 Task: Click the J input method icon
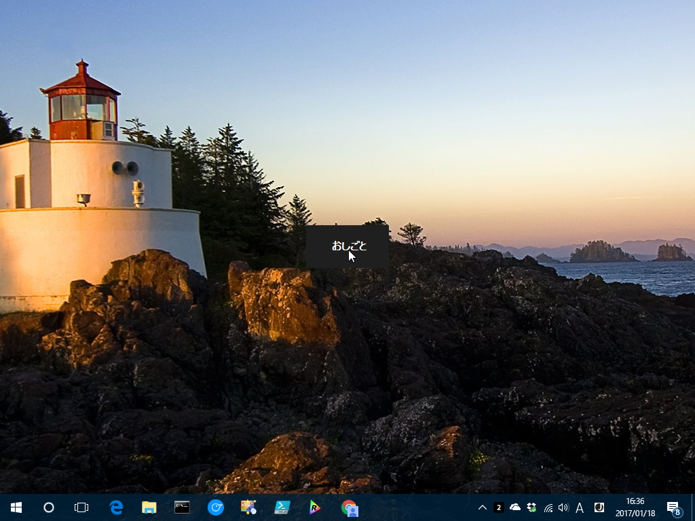(x=599, y=507)
